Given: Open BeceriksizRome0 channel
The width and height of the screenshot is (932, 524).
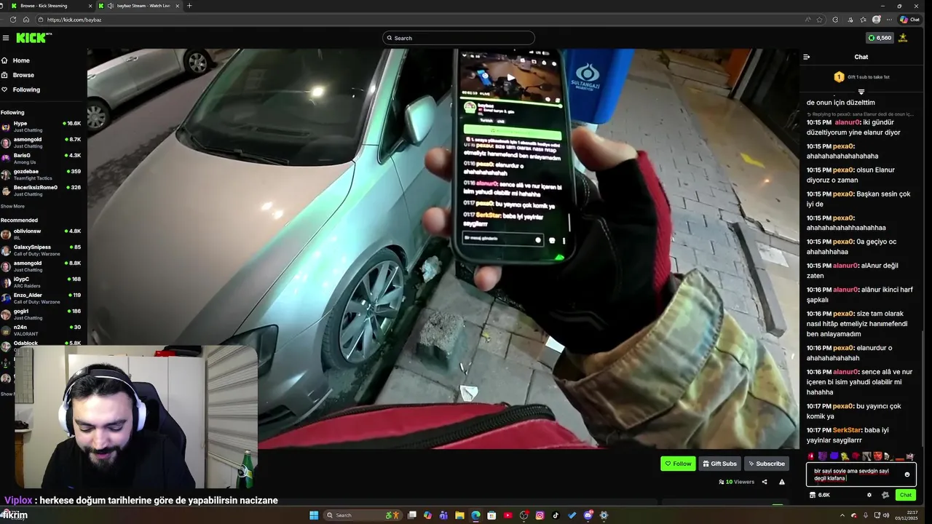Looking at the screenshot, I should [x=42, y=191].
